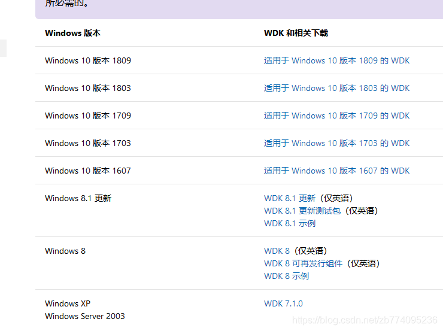Open the WDK 8.1 更新测试包 link
The height and width of the screenshot is (331, 443).
tap(302, 211)
